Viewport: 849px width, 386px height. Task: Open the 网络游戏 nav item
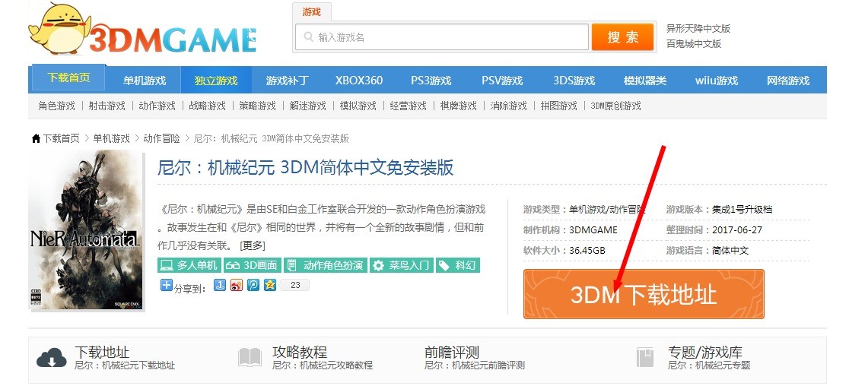788,81
